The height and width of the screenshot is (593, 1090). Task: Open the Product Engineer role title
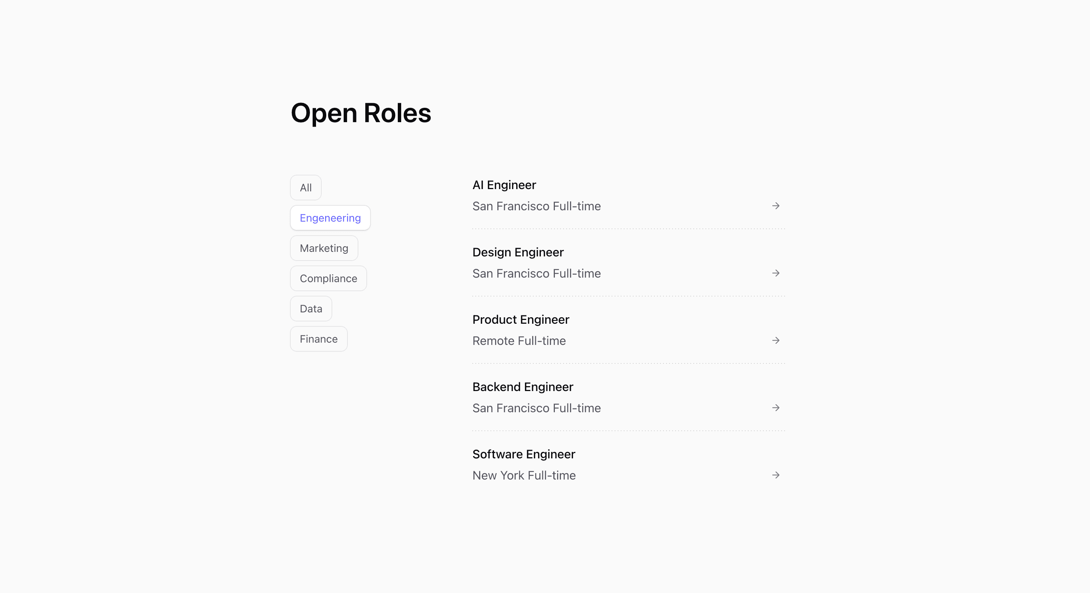click(520, 319)
